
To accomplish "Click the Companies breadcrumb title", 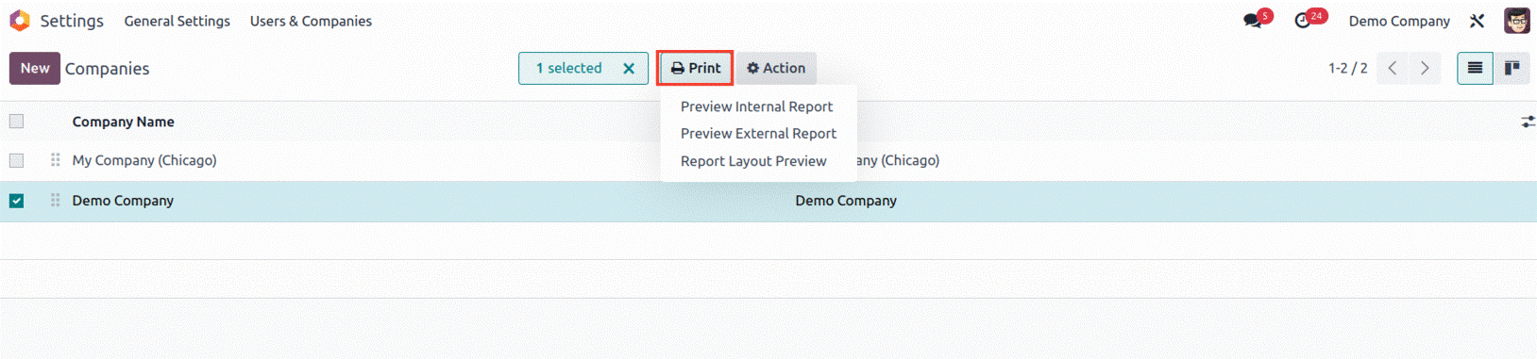I will [x=108, y=69].
